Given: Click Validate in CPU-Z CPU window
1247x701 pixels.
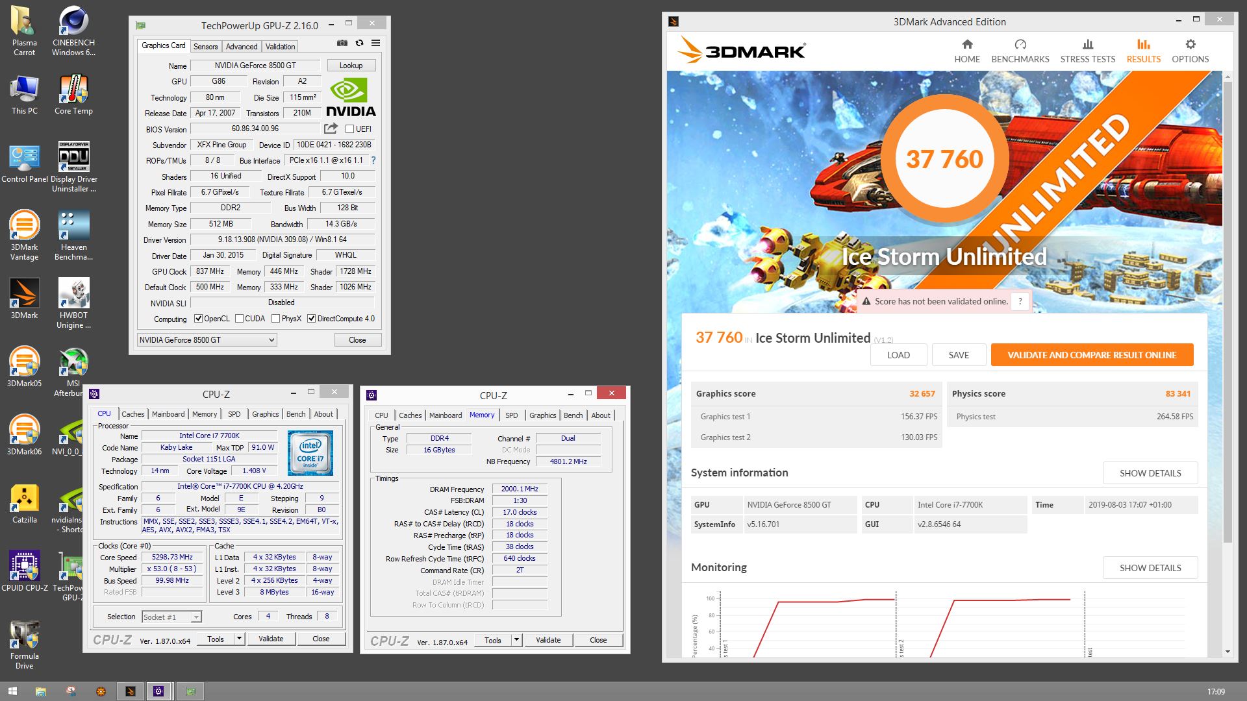Looking at the screenshot, I should pyautogui.click(x=271, y=639).
